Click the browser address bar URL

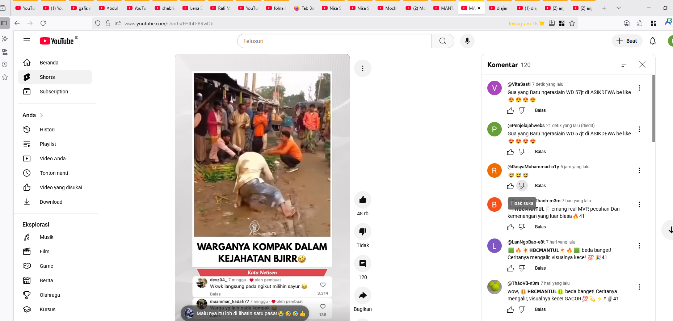click(169, 24)
